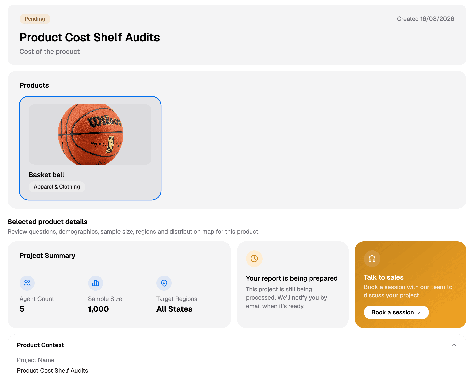Click the Agent Count value 5
Image resolution: width=472 pixels, height=375 pixels.
point(22,309)
